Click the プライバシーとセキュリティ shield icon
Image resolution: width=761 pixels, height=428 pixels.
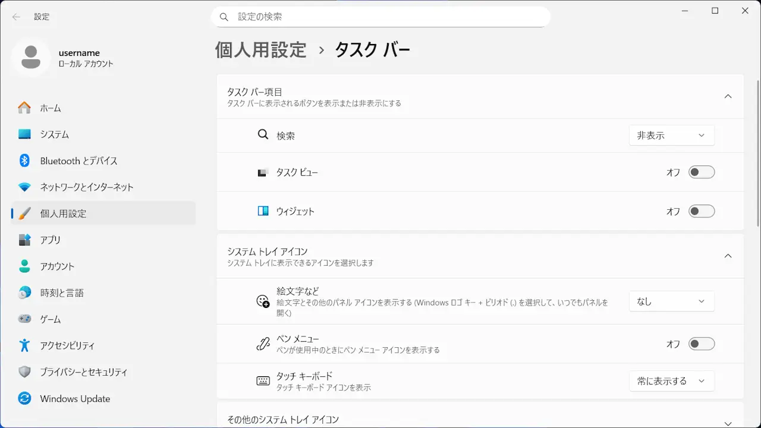[x=24, y=372]
